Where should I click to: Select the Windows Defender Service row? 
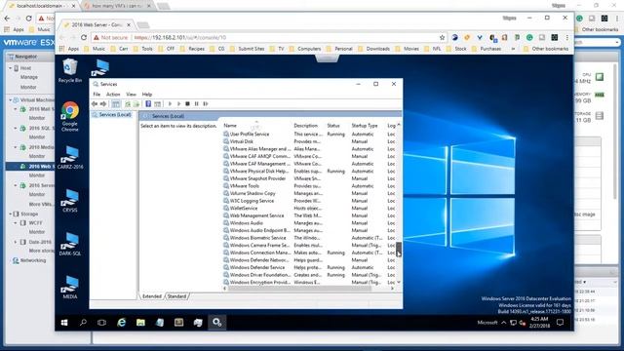(309, 267)
